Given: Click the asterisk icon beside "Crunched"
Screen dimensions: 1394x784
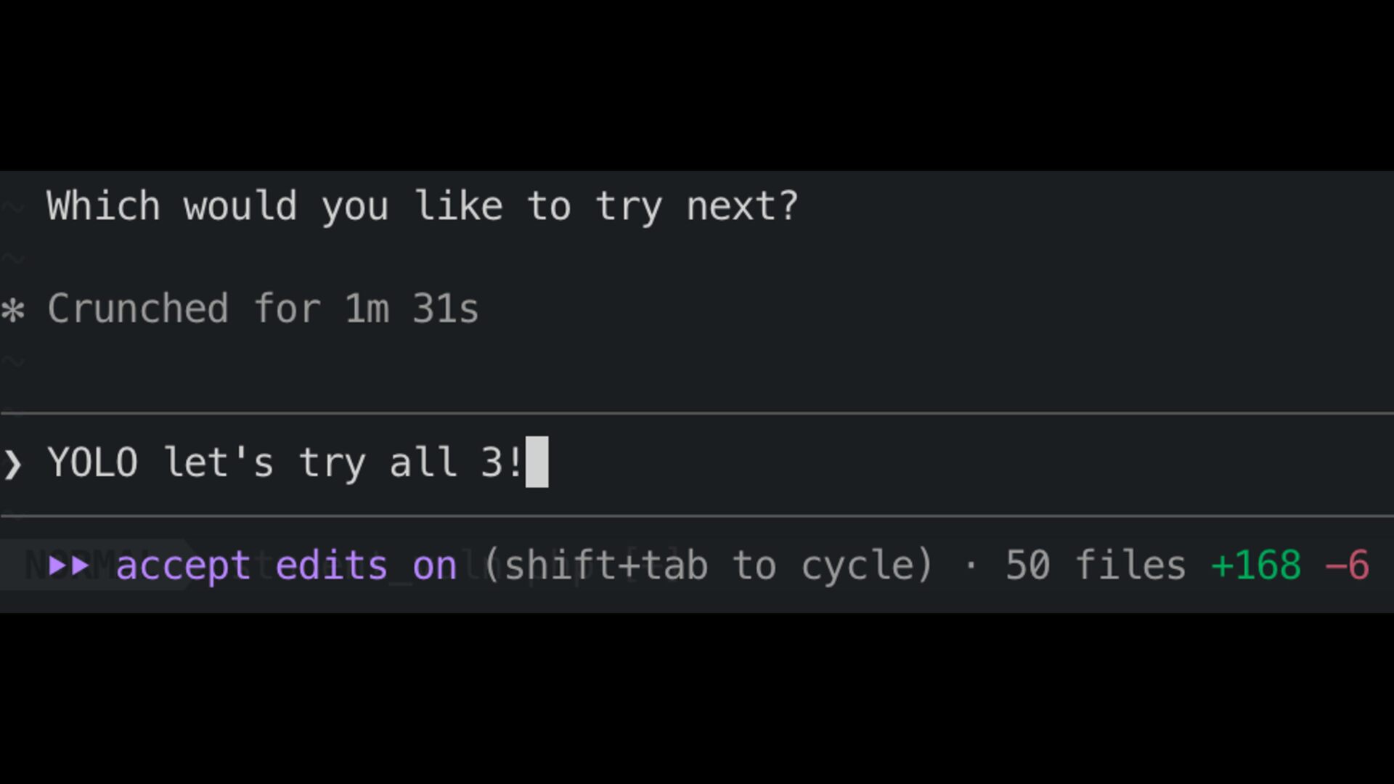Looking at the screenshot, I should [13, 311].
